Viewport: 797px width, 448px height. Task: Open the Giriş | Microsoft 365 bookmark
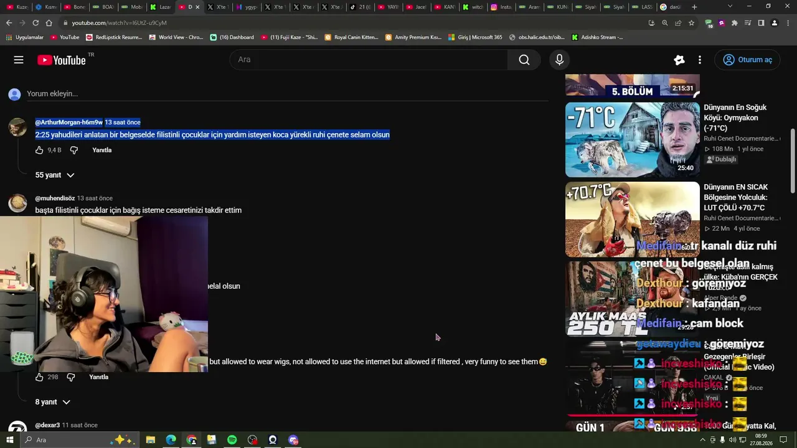pyautogui.click(x=474, y=37)
